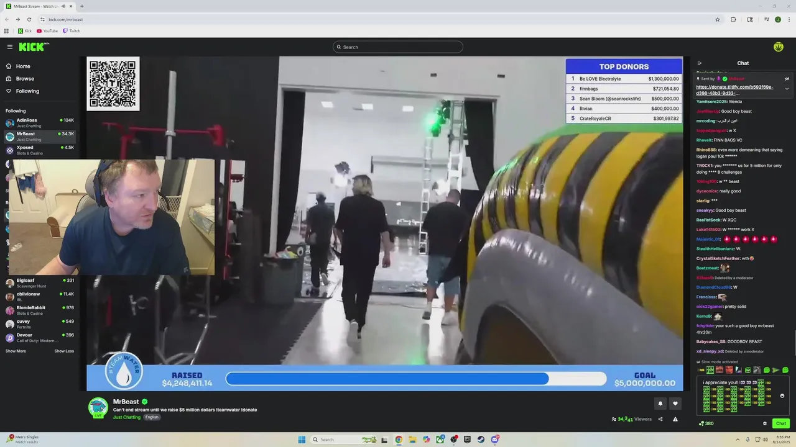Viewport: 796px width, 447px height.
Task: Open the Just Chatting category link
Action: pyautogui.click(x=127, y=417)
